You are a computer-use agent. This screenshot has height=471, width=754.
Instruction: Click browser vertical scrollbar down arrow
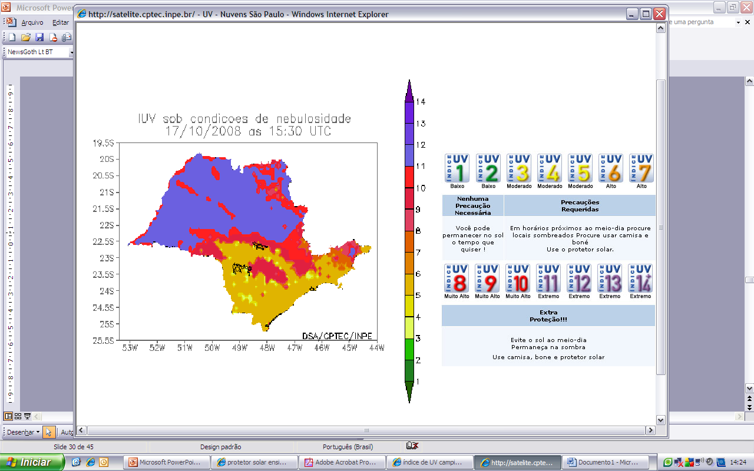click(661, 420)
